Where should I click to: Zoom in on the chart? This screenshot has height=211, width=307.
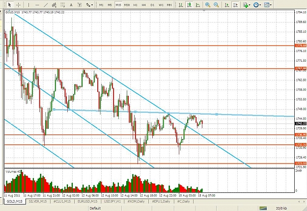[208, 5]
